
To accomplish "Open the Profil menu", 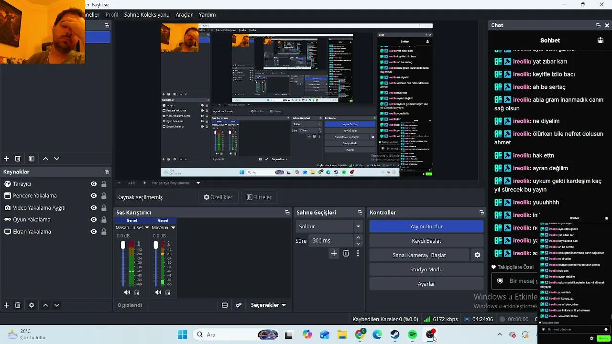I will 112,15.
